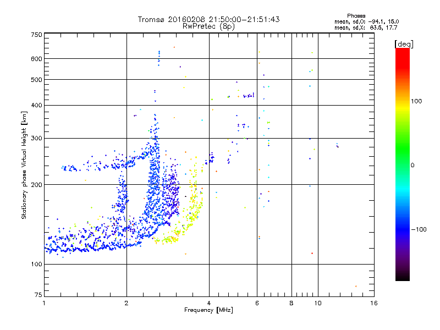
Task: Click the colorbar label '100'
Action: coord(416,101)
